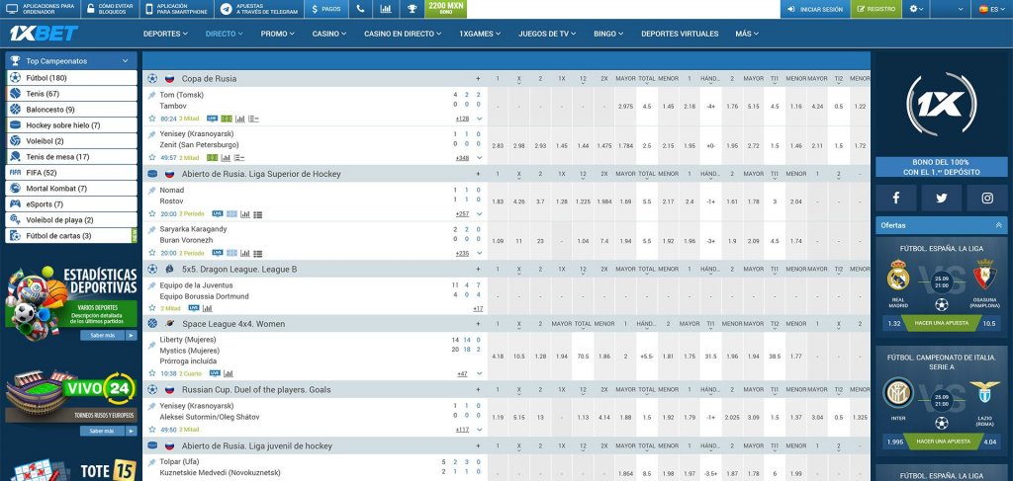This screenshot has height=481, width=1013.
Task: Open list icon for Nomad vs Rostov
Action: point(258,214)
